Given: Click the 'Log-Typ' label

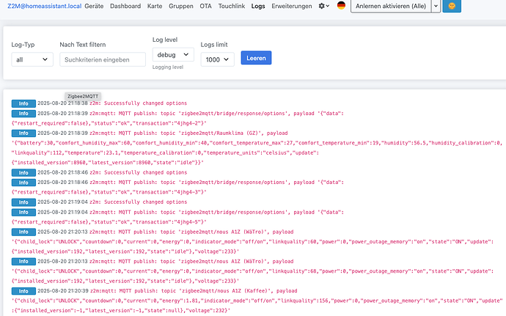Looking at the screenshot, I should pyautogui.click(x=23, y=45).
